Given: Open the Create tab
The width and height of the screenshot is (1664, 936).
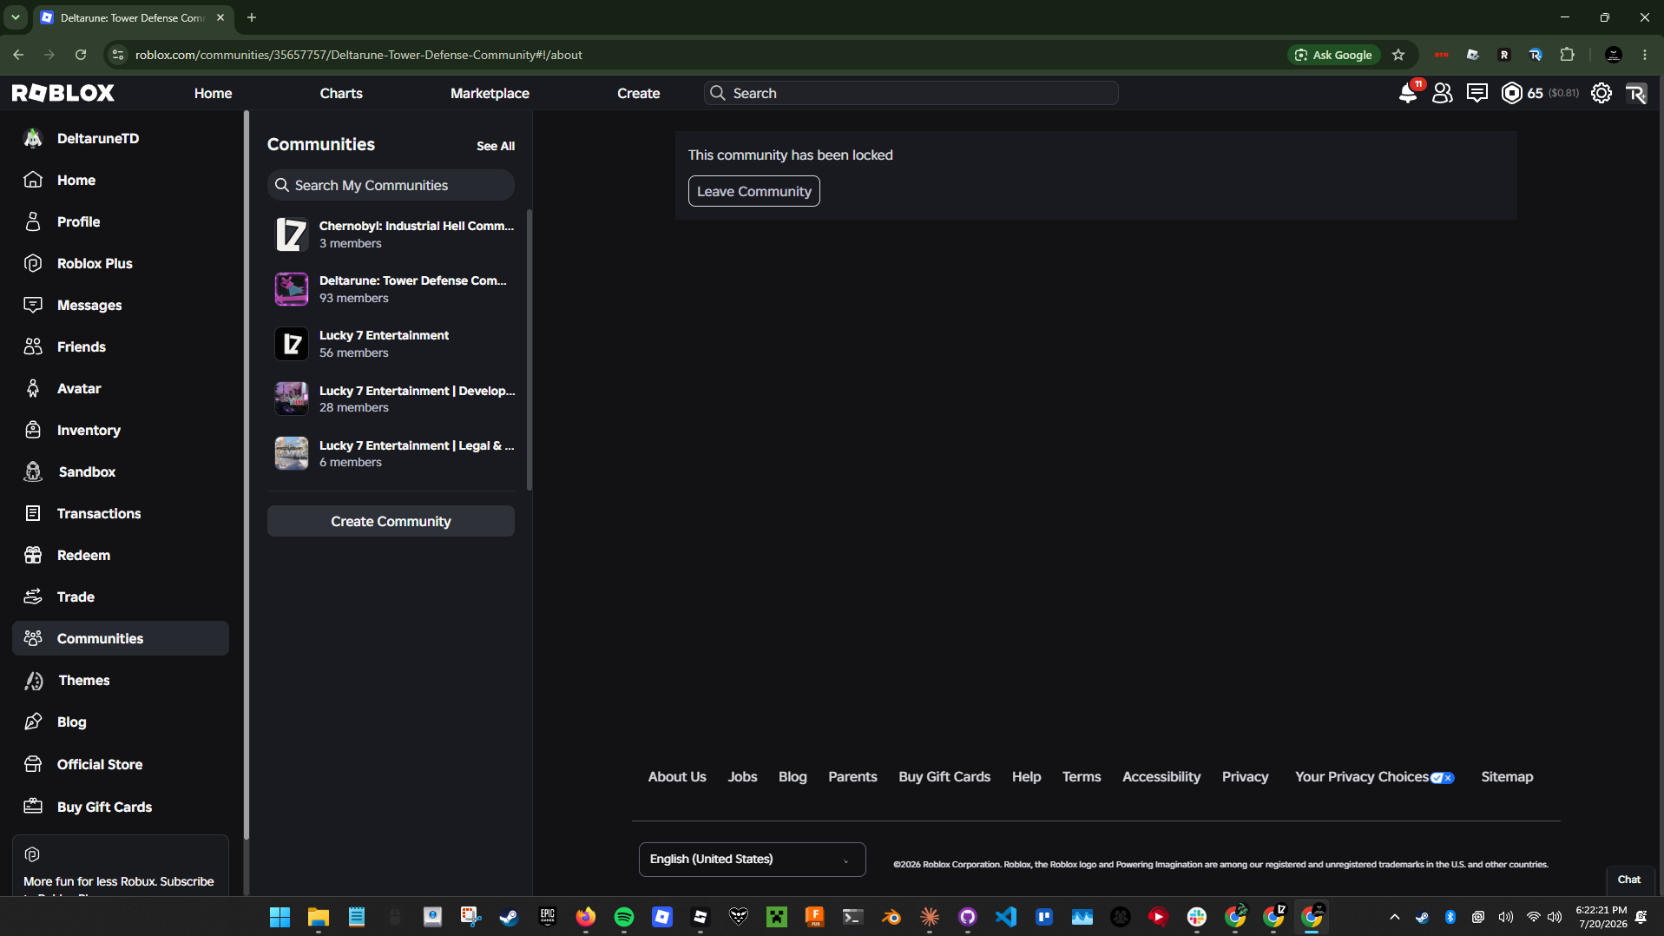Looking at the screenshot, I should (638, 93).
